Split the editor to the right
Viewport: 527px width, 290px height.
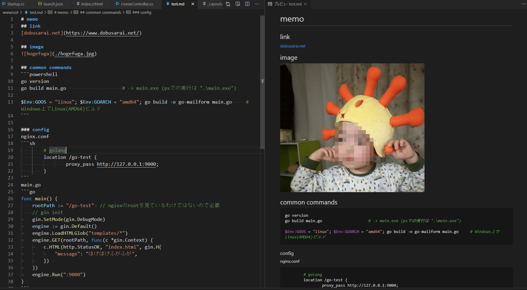pos(247,4)
